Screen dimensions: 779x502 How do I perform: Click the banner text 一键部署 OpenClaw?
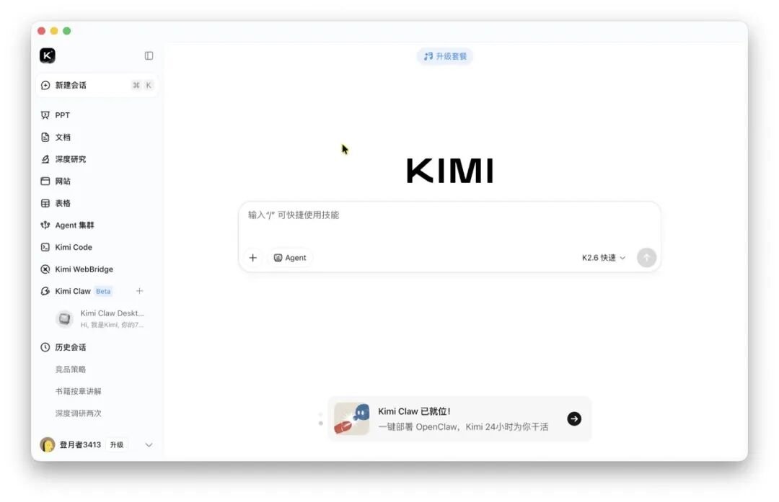(418, 426)
